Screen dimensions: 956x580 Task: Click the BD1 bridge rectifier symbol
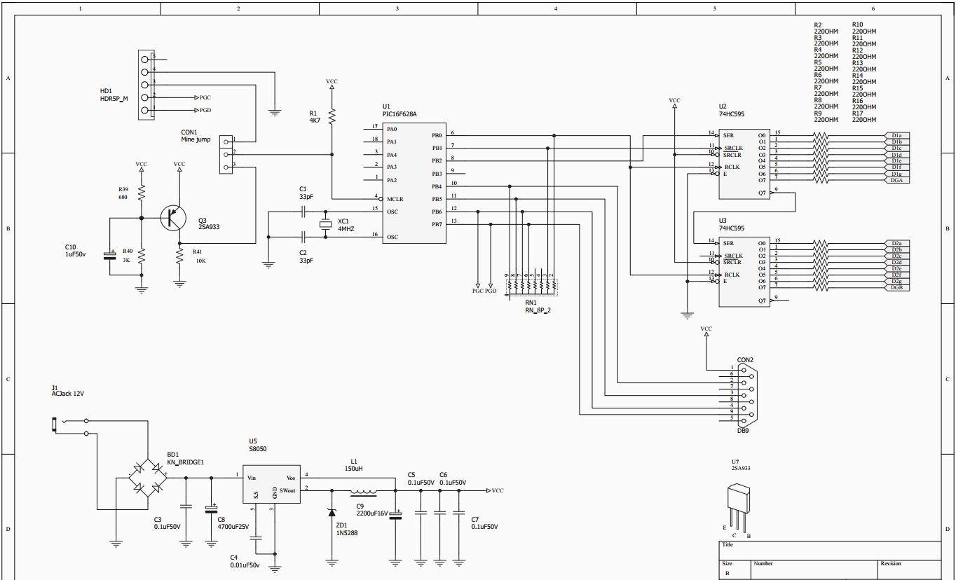(x=148, y=476)
